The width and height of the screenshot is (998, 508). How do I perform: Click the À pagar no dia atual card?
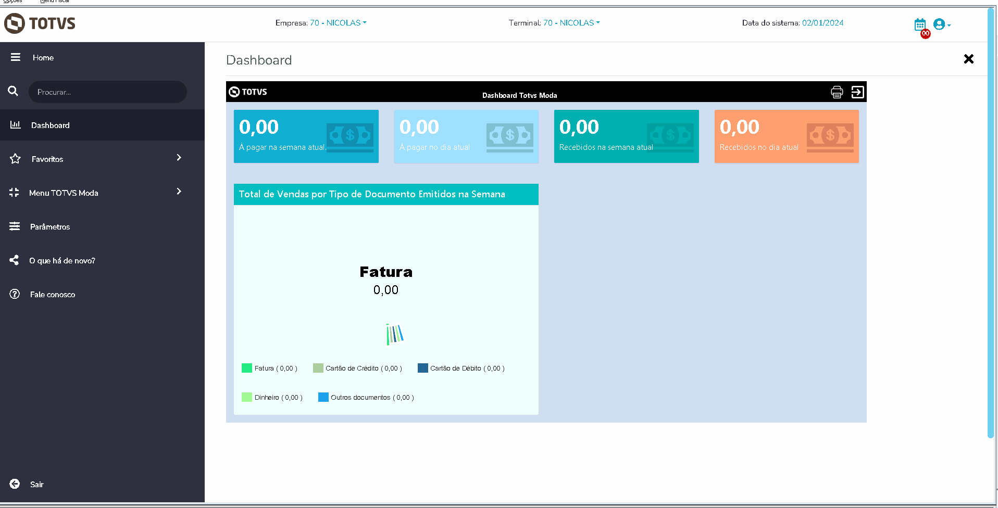point(466,136)
